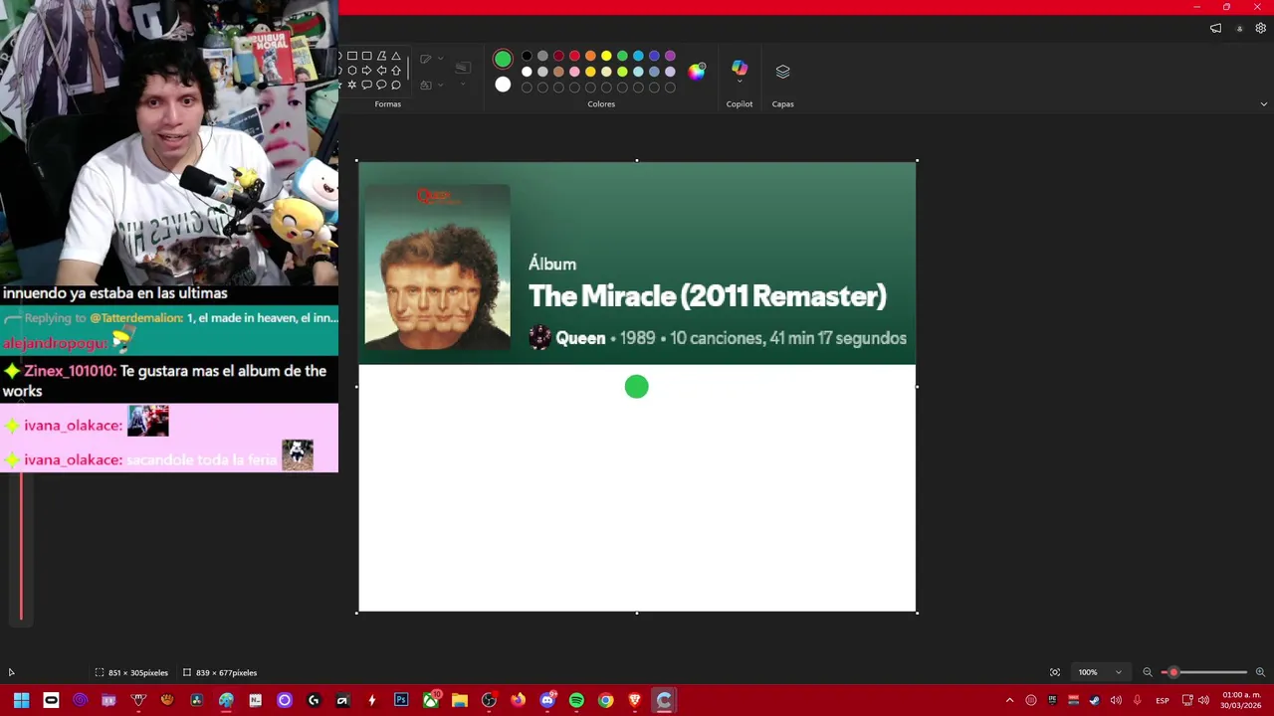Pick orange from the color palette
Screen dimensions: 1274x716
tap(590, 56)
